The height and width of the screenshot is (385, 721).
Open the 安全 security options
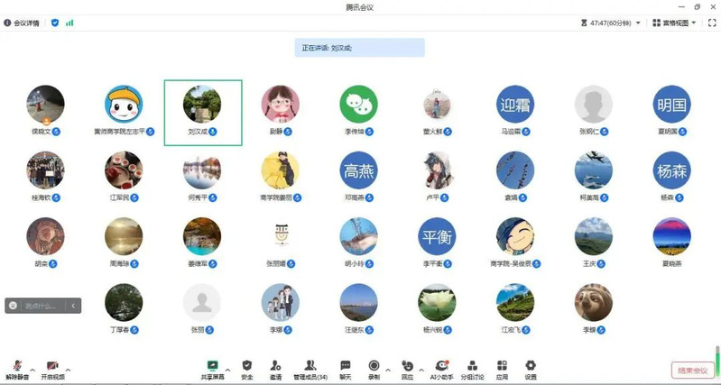[x=247, y=368]
